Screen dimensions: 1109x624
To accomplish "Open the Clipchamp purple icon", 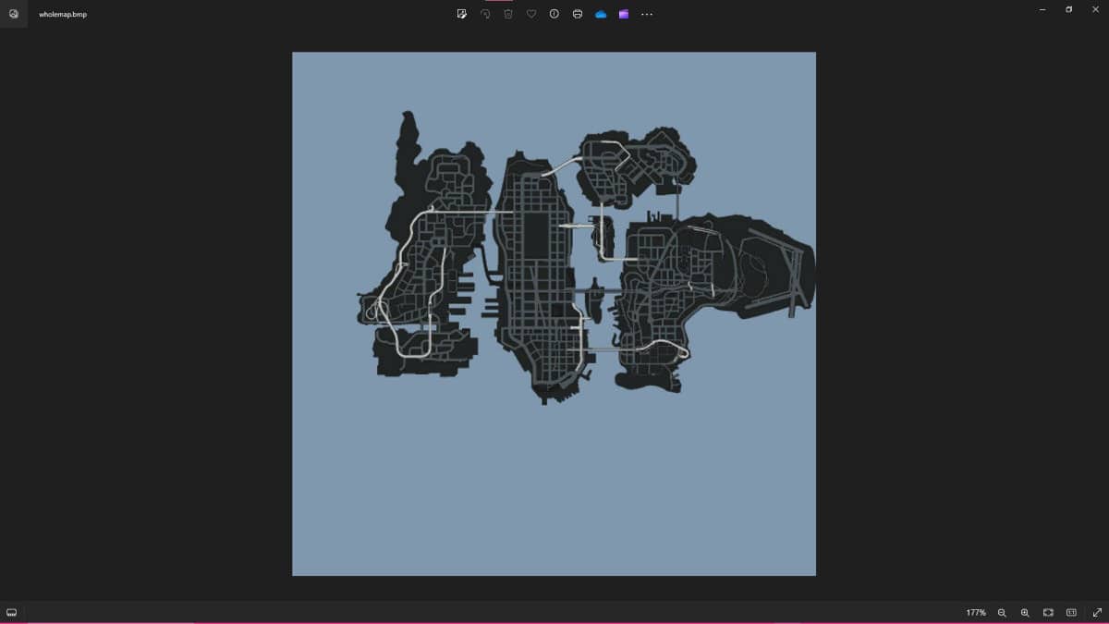I will coord(624,14).
